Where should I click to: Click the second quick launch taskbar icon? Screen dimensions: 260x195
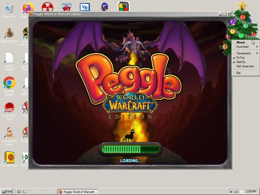25,192
